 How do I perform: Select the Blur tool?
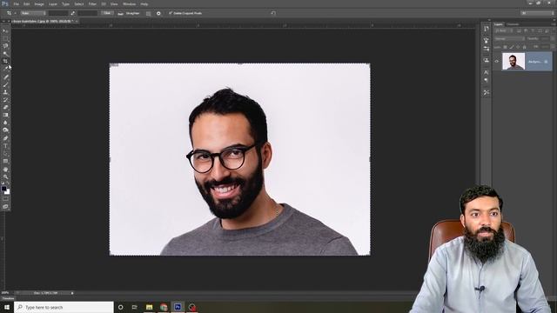coord(5,123)
